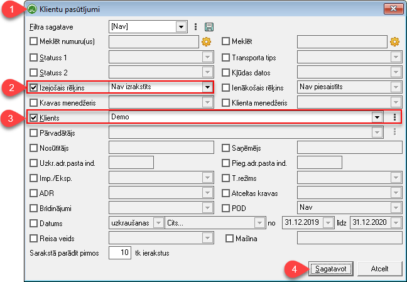
Task: Close the Klientu pasūtījumi dialog
Action: (393, 9)
